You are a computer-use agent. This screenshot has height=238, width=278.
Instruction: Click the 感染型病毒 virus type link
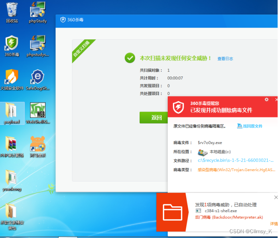236,170
